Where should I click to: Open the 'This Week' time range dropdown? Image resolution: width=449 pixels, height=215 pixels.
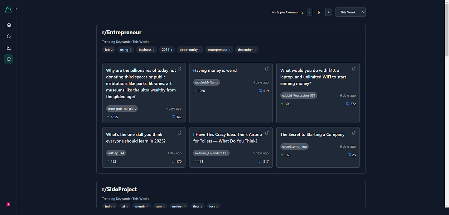351,12
